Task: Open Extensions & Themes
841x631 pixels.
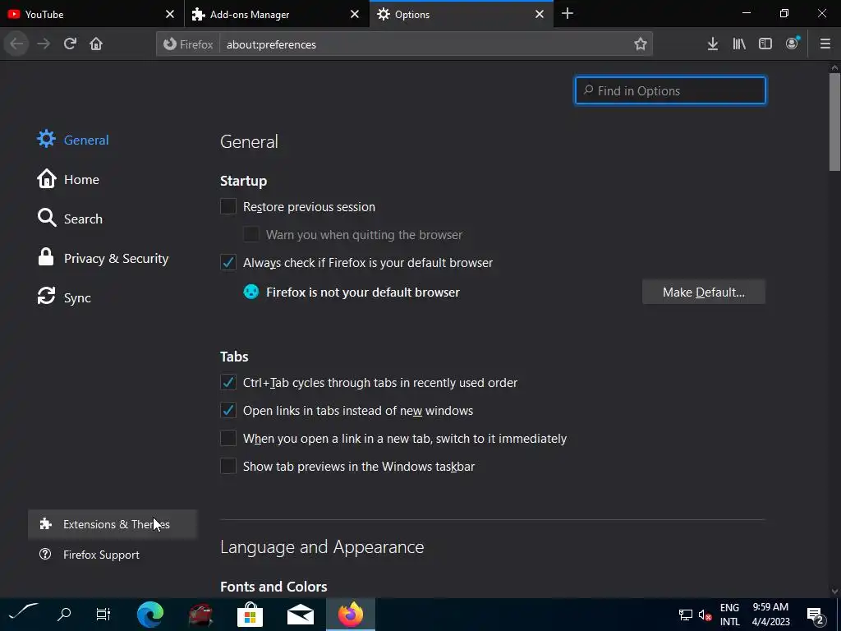Action: click(113, 524)
